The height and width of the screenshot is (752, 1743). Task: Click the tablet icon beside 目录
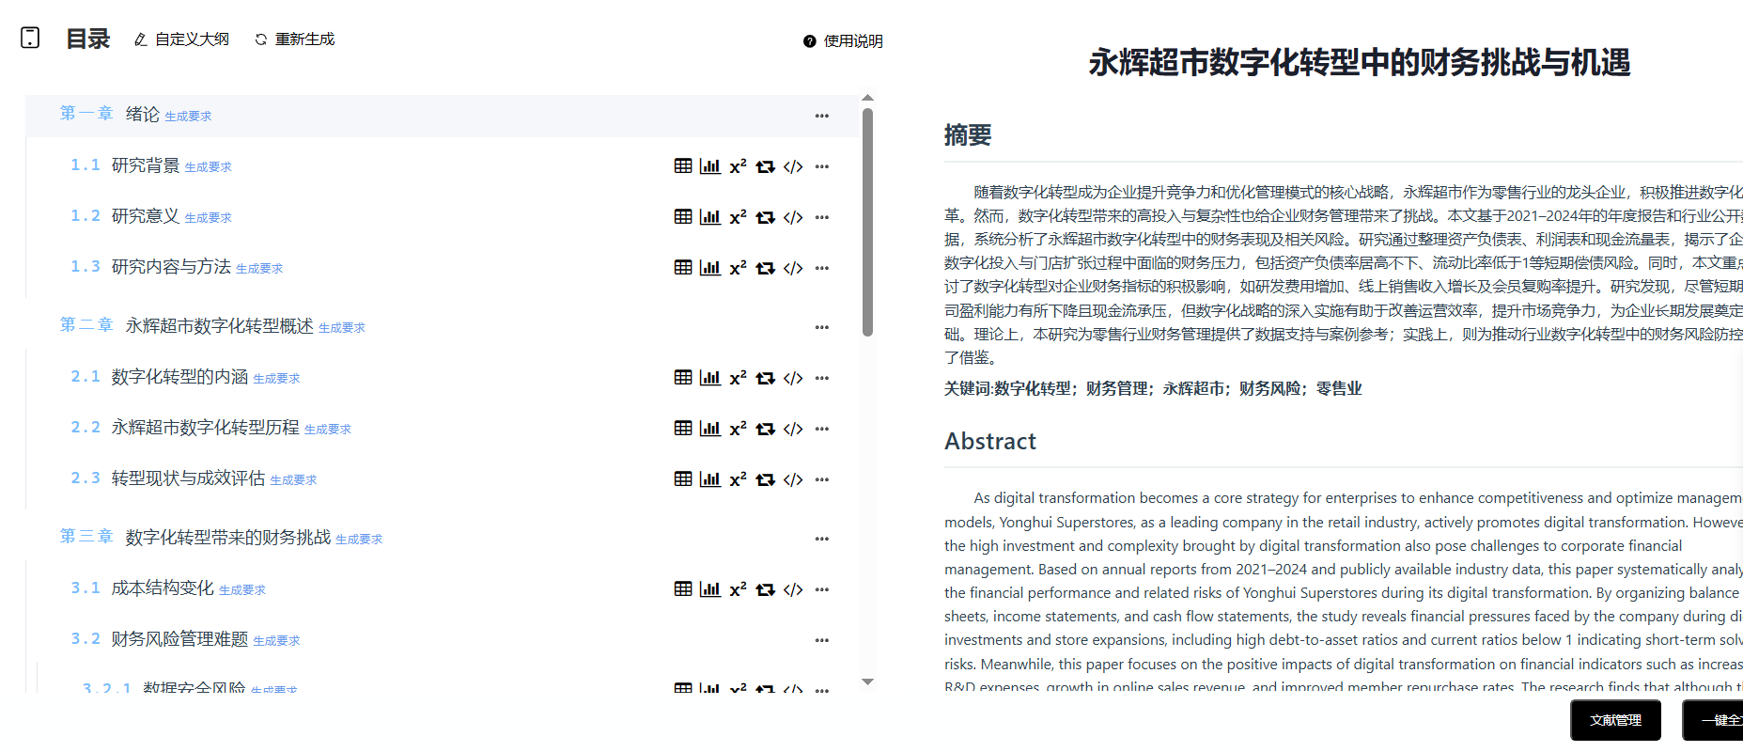[30, 38]
